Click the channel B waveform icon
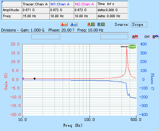Viewport: 159px width, 131px height. click(x=155, y=37)
